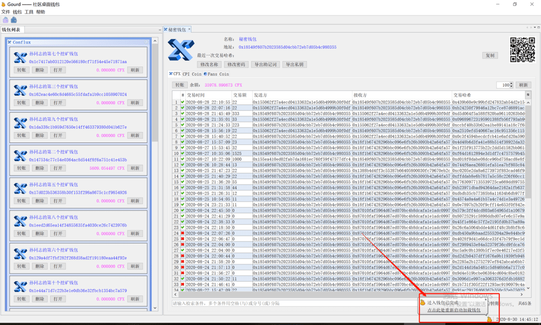Click the QR code image of the wallet address
The width and height of the screenshot is (541, 325).
pyautogui.click(x=522, y=50)
